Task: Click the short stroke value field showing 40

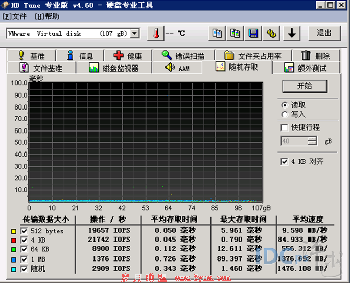Action: pos(294,141)
